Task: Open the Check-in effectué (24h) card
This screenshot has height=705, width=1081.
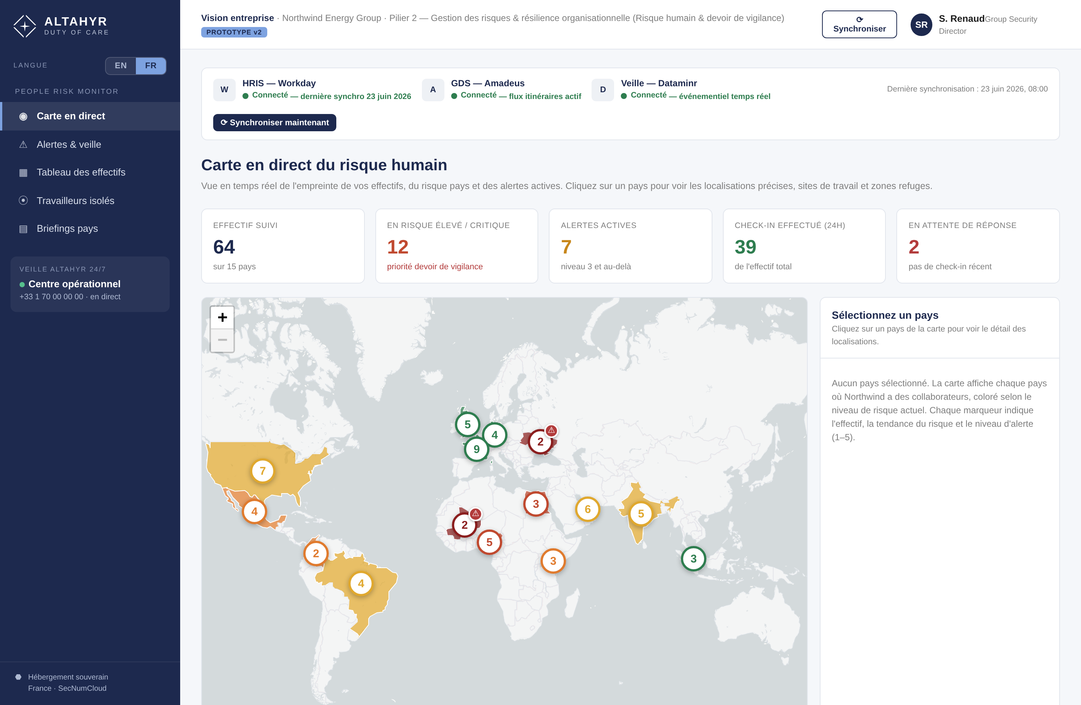Action: coord(804,246)
